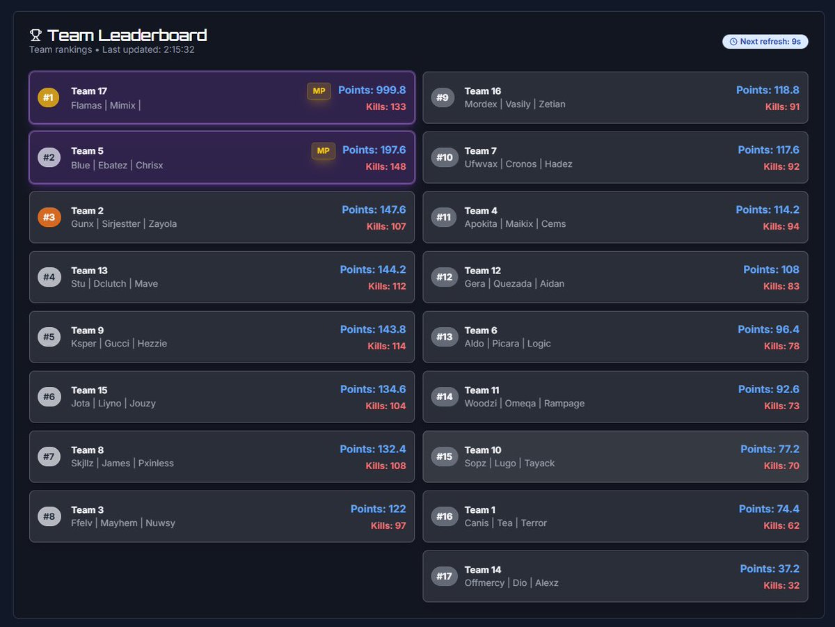Screen dimensions: 835x627
Task: Click the MP badge on Team 17
Action: tap(319, 91)
